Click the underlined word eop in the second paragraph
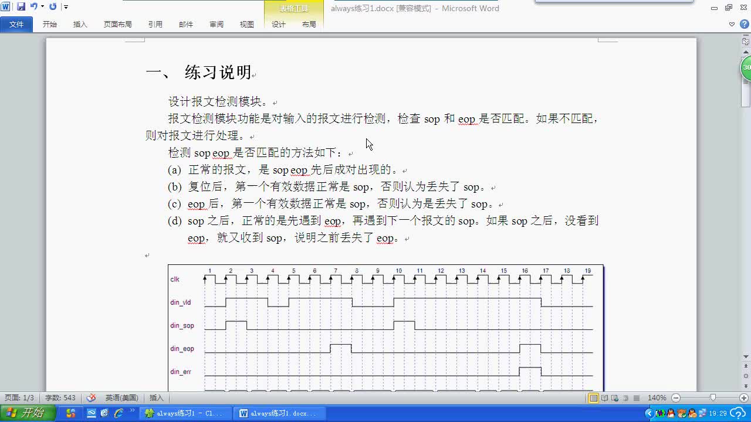This screenshot has height=422, width=751. 467,119
